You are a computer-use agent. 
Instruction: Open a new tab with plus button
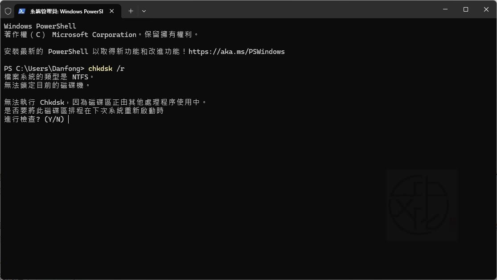tap(131, 11)
